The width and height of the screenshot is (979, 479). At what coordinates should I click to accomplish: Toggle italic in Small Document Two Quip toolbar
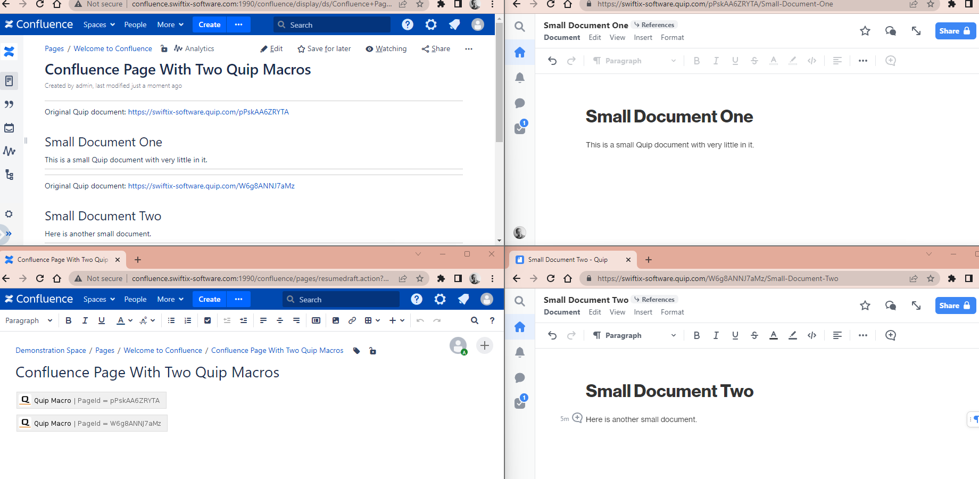point(716,335)
